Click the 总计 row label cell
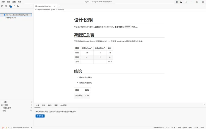 (x=77, y=62)
